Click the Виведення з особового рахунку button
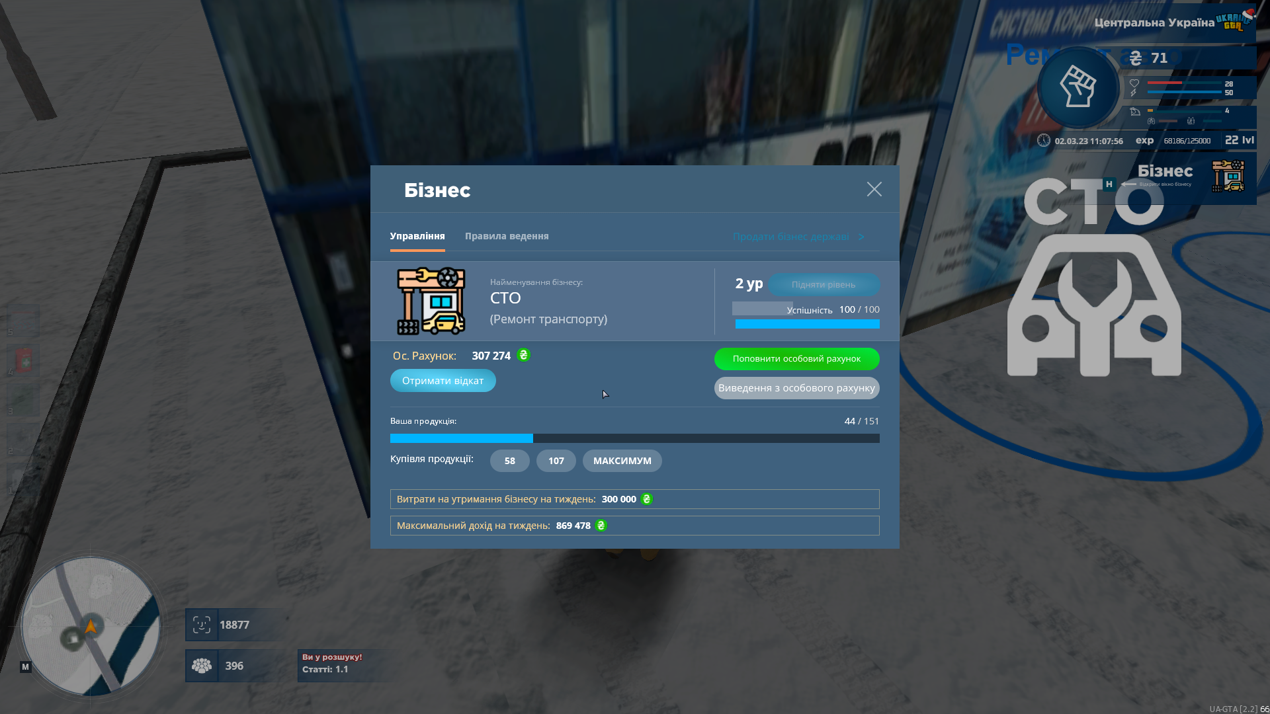 [796, 388]
